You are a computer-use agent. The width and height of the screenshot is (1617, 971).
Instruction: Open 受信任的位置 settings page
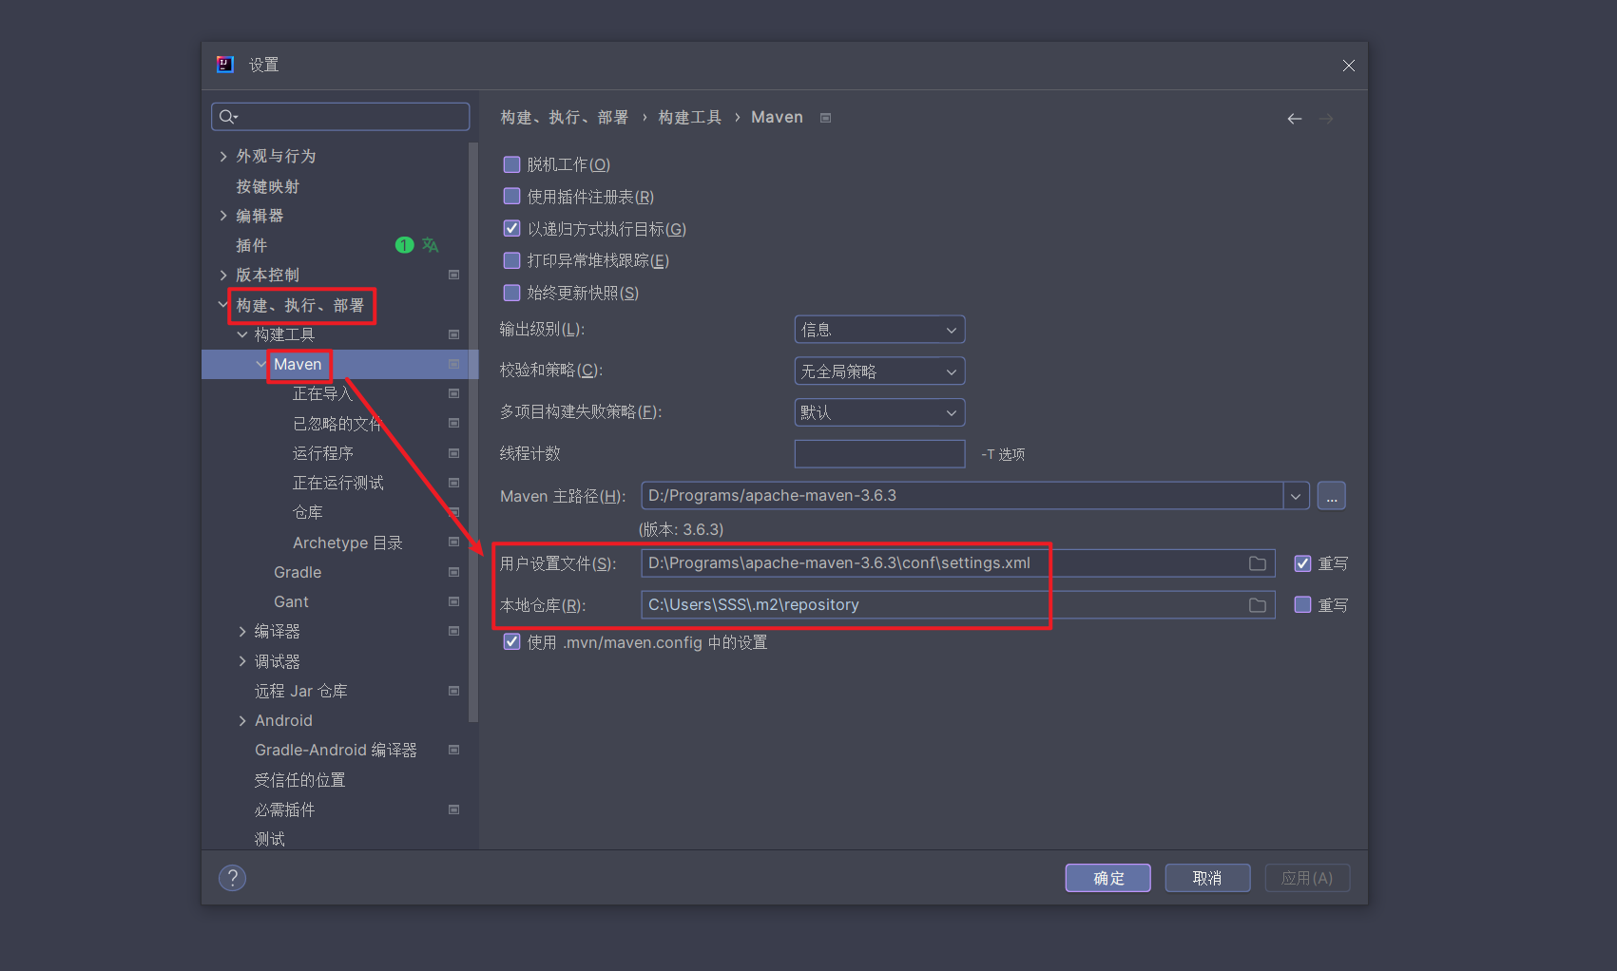[x=299, y=780]
